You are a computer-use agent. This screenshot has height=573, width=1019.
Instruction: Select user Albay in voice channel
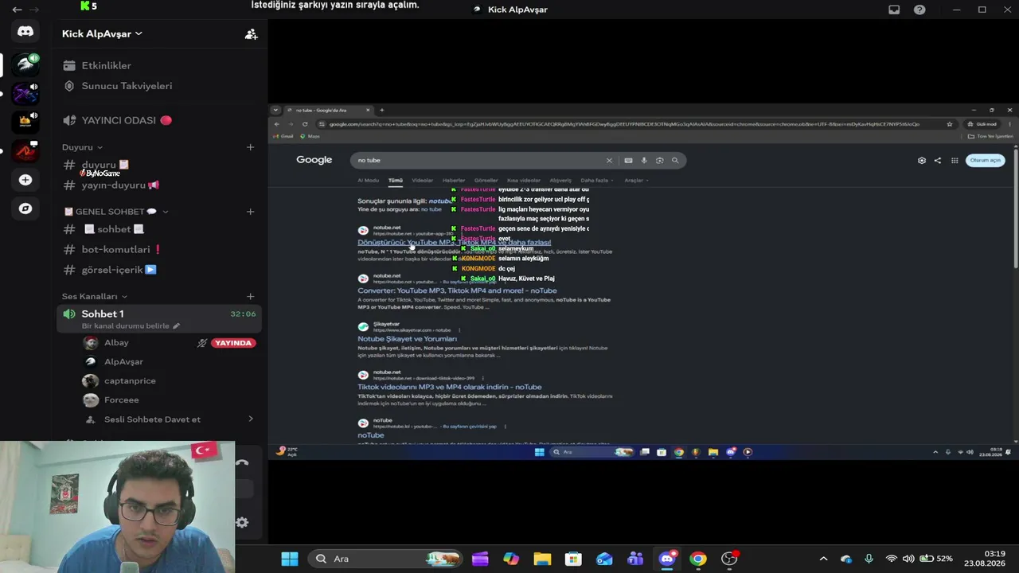coord(116,343)
